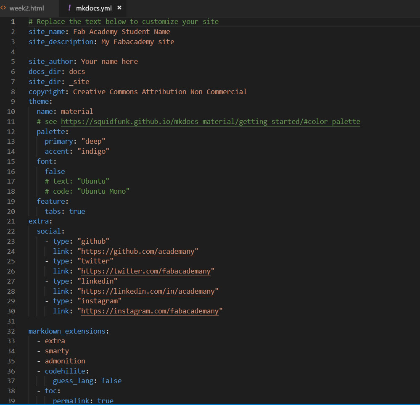Close the mkdocs.yml tab
The height and width of the screenshot is (405, 420).
pos(119,8)
